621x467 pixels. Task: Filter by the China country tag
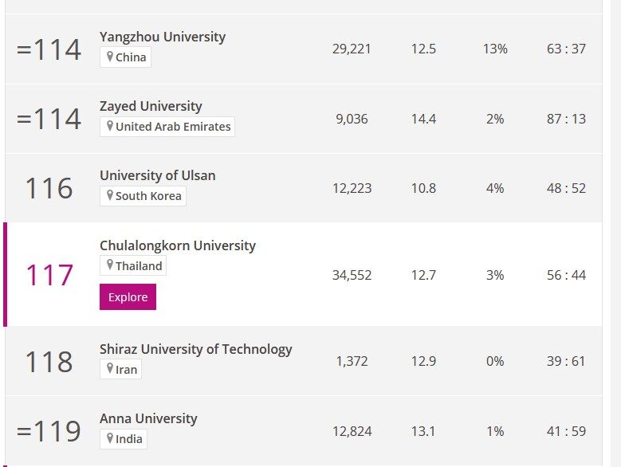point(125,57)
